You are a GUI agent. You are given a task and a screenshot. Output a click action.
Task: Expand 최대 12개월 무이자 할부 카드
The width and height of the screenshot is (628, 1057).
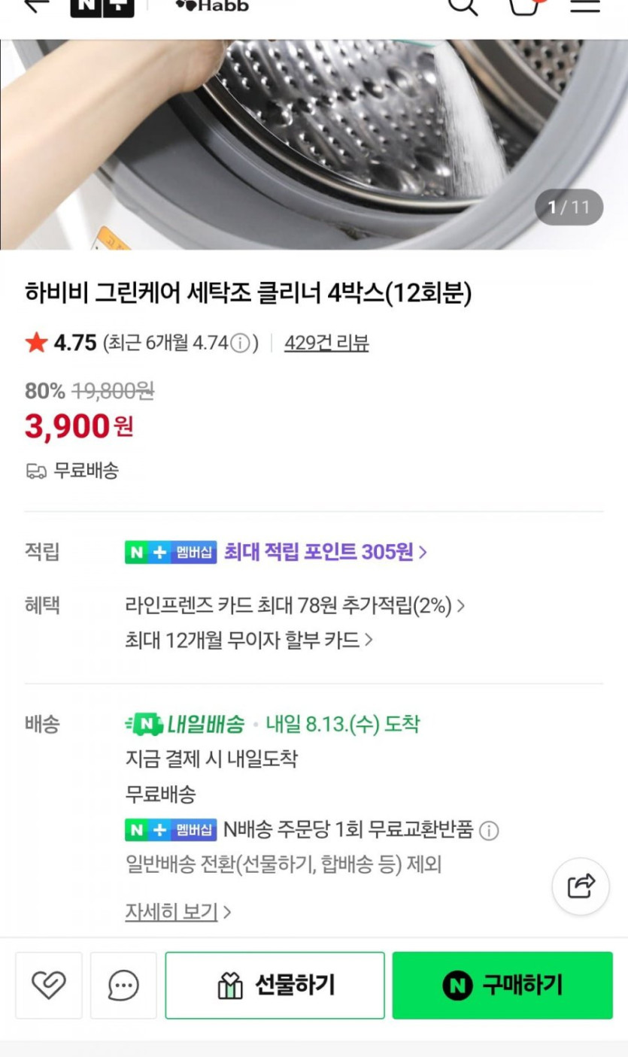tap(249, 641)
